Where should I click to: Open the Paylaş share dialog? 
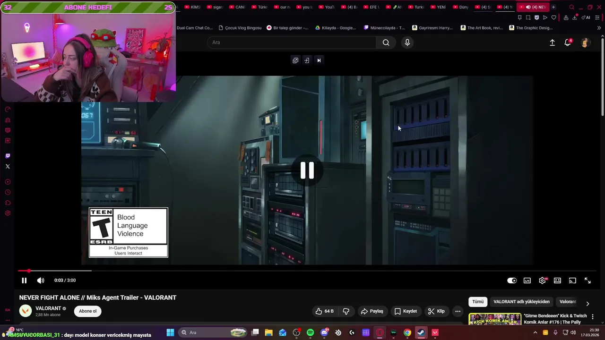click(372, 311)
